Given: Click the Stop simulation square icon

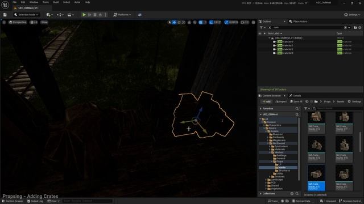Looking at the screenshot, I should point(95,15).
